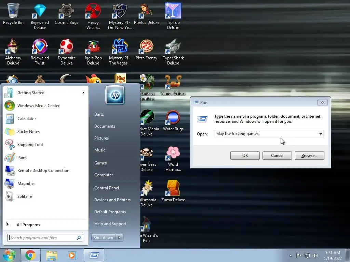Open Cosmic Bugs desktop shortcut
Image resolution: width=350 pixels, height=262 pixels.
coord(66,14)
